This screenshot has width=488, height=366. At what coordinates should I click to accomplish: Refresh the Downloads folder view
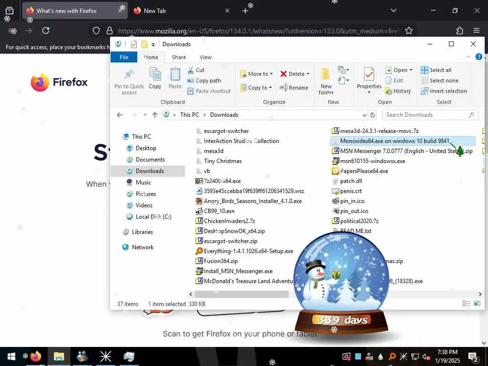point(373,115)
